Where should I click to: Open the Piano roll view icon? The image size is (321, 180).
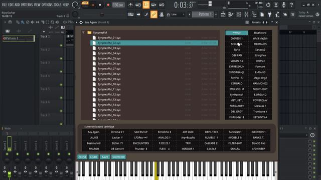coord(231,14)
